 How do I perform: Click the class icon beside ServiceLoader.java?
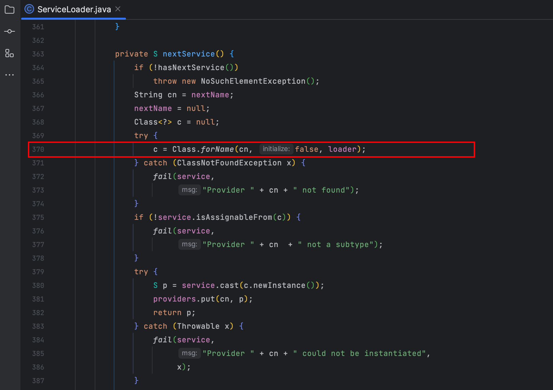pyautogui.click(x=29, y=9)
